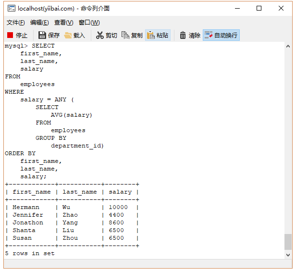Screen dimensions: 296x271
Task: Open the View (查看) menu
Action: [x=63, y=23]
